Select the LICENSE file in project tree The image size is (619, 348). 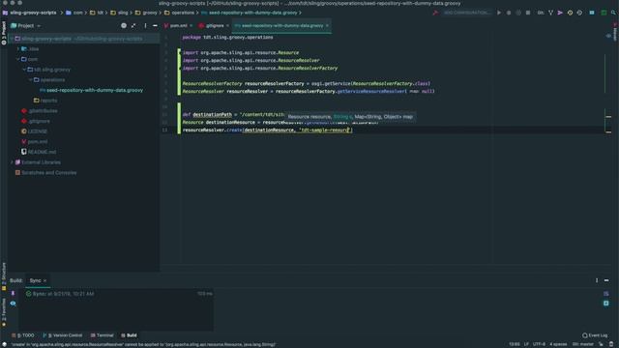[x=38, y=131]
